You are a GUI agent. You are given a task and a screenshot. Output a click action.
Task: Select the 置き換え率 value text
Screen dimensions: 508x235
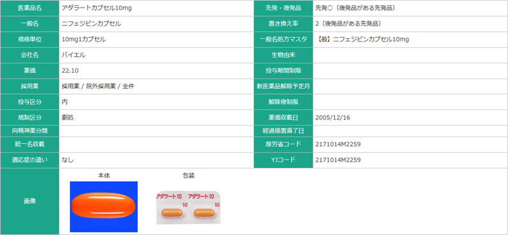coord(348,24)
